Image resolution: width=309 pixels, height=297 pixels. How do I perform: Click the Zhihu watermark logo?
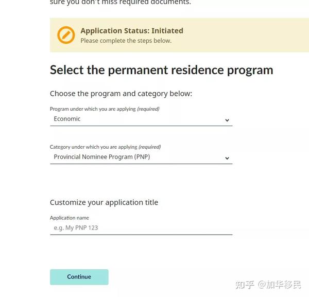pos(245,284)
